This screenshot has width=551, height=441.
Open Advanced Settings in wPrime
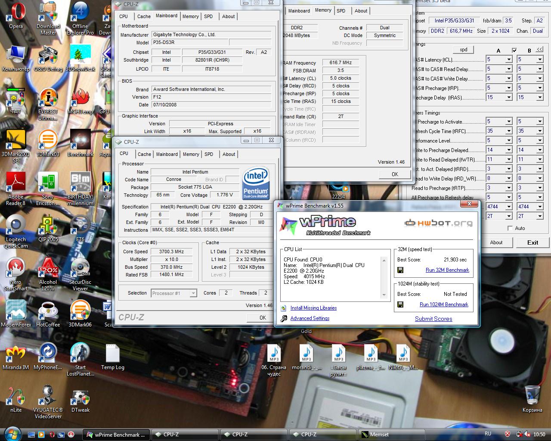coord(310,318)
